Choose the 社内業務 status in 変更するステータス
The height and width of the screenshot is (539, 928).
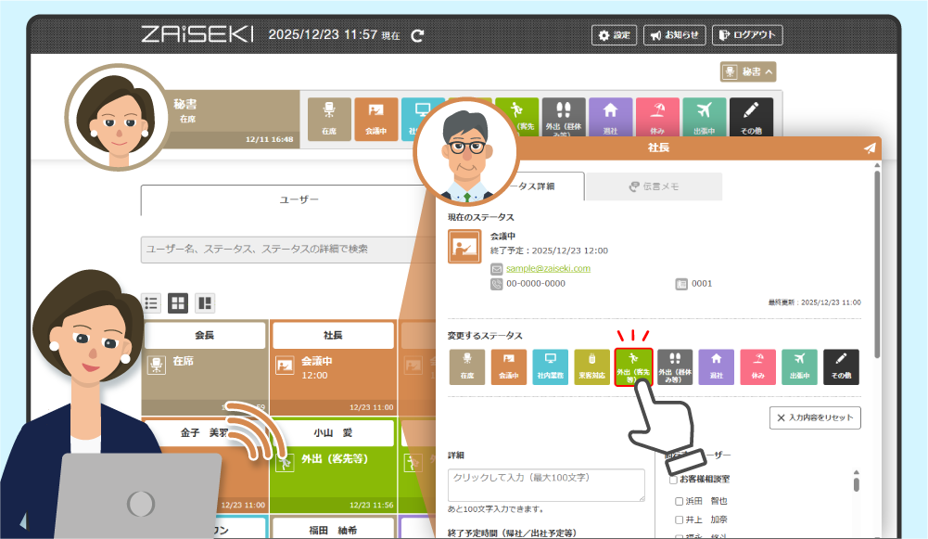coord(551,367)
